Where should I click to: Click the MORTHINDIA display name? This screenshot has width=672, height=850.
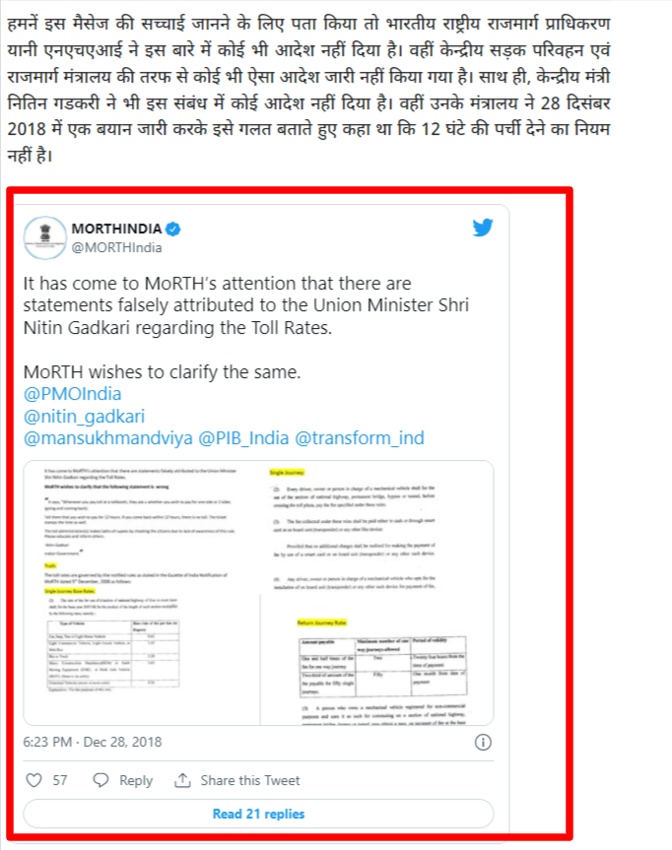coord(116,229)
